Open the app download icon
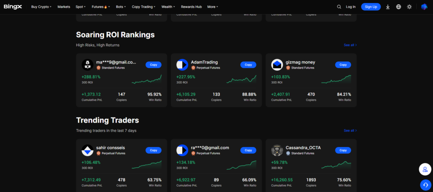This screenshot has width=433, height=192. pos(388,7)
